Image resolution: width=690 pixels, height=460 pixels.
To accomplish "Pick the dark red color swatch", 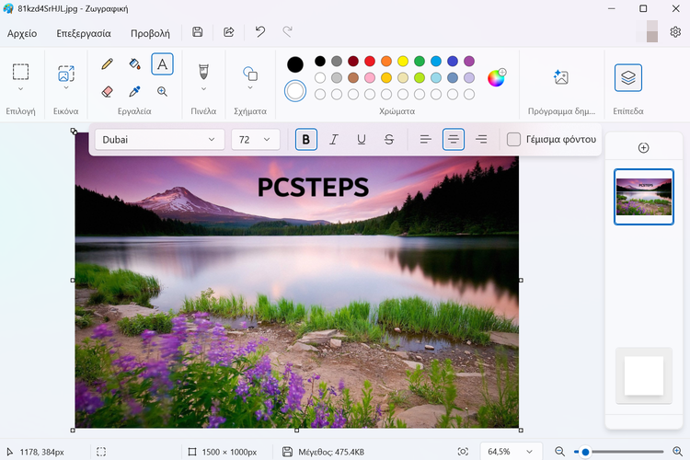I will click(353, 62).
